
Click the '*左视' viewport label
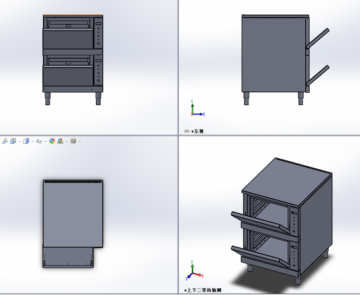click(x=197, y=131)
